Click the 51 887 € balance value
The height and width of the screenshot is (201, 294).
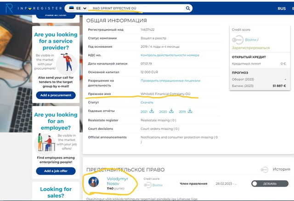pos(279,86)
